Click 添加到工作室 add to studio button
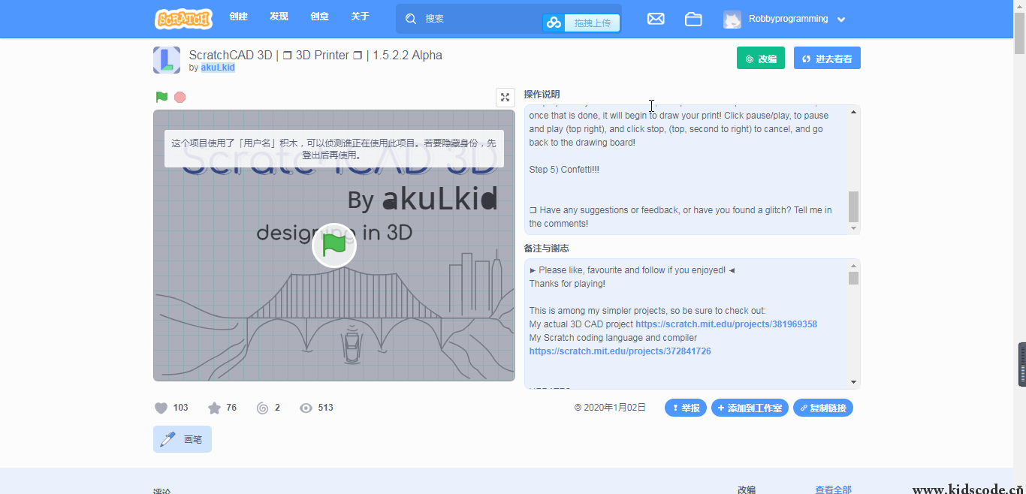Screen dimensions: 1026x494 [x=750, y=408]
